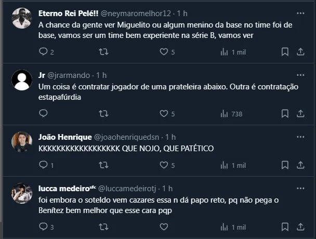This screenshot has width=316, height=239.
Task: Click lucca medeiro's profile avatar
Action: [x=22, y=193]
